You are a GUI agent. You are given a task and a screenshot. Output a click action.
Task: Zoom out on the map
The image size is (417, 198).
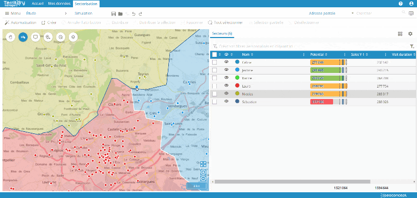point(203,179)
